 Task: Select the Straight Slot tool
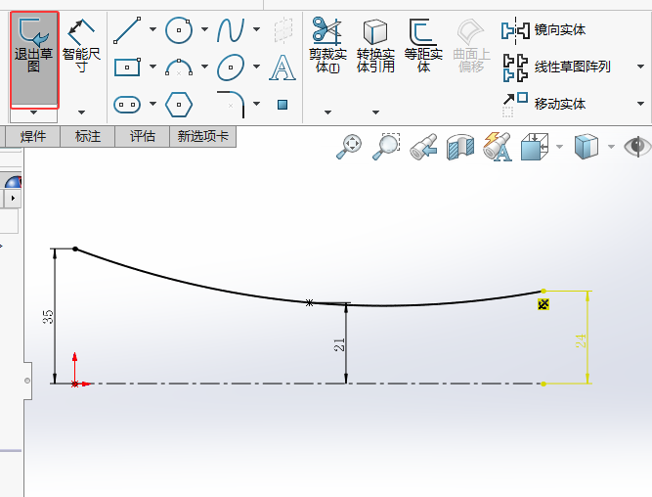pos(127,105)
